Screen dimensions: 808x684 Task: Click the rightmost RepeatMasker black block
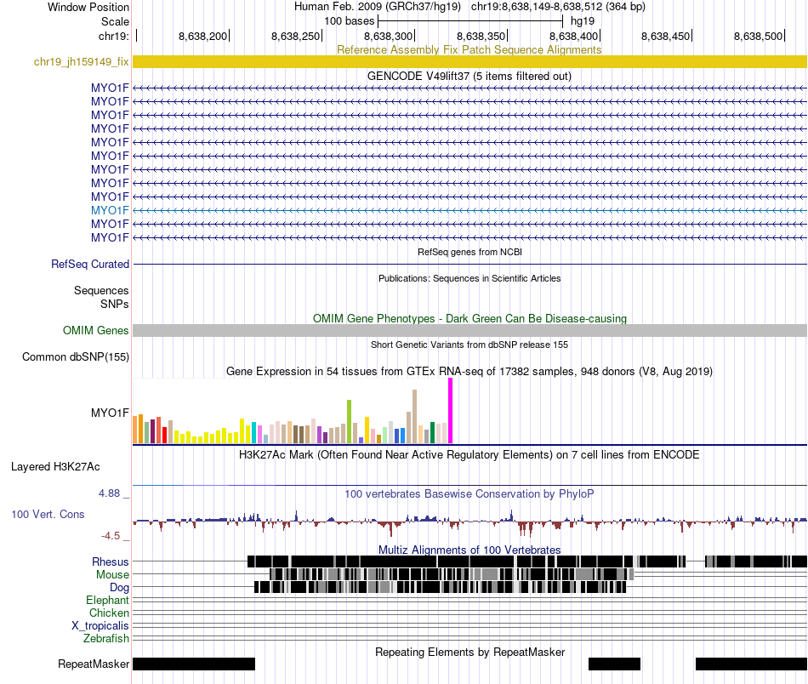point(751,664)
